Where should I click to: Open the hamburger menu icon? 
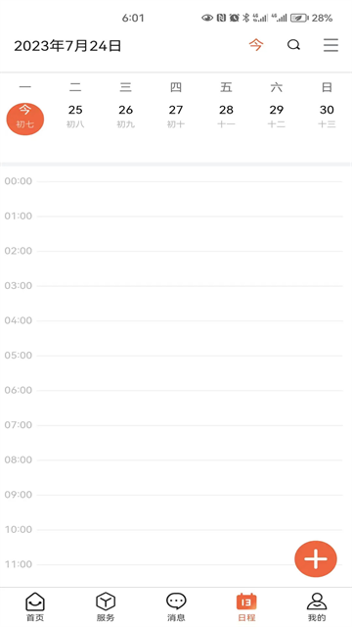pos(330,45)
